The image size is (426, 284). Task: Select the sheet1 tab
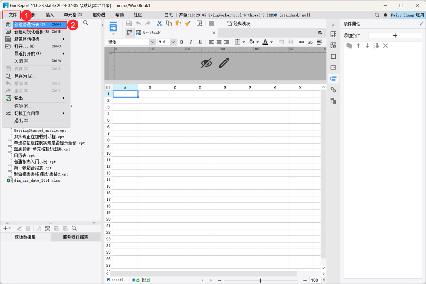[x=116, y=280]
